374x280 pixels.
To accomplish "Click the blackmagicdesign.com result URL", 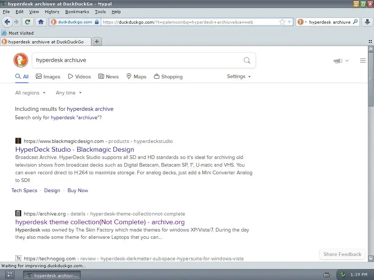I will pyautogui.click(x=98, y=141).
